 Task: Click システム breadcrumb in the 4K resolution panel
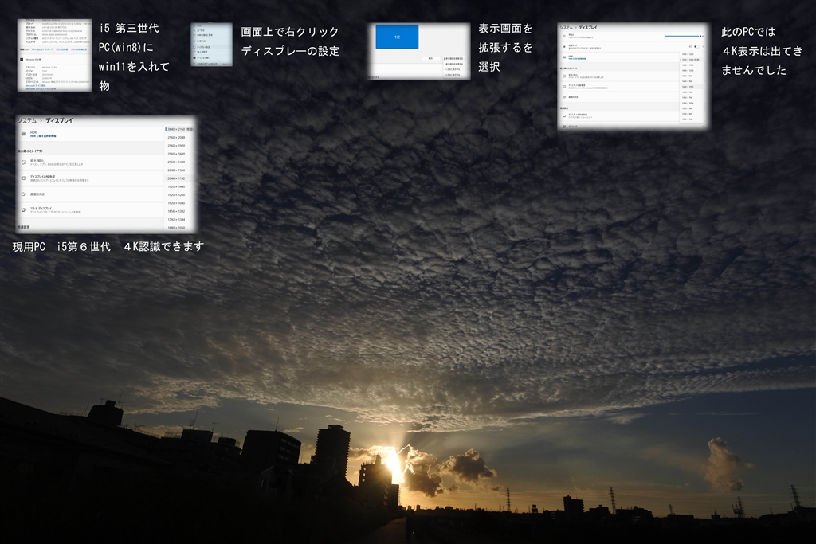[26, 120]
